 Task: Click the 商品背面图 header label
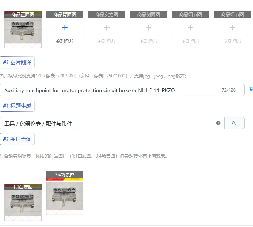pyautogui.click(x=65, y=14)
